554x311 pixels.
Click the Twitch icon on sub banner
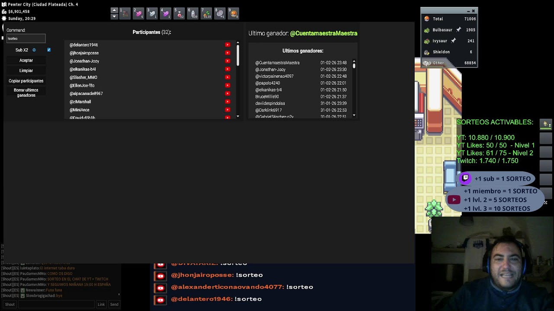pos(465,178)
